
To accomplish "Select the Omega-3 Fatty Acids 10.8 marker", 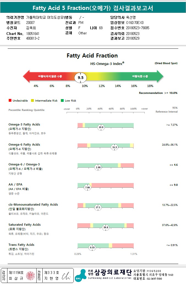I will (101, 127).
